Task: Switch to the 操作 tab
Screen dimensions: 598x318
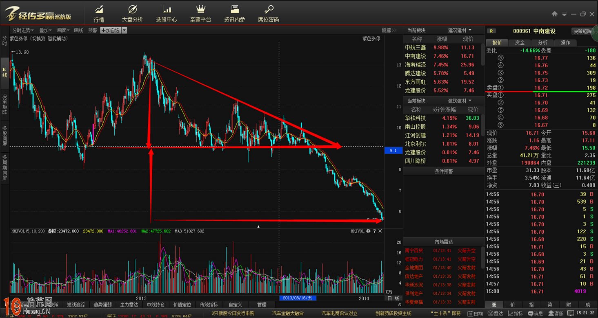Action: coord(565,43)
